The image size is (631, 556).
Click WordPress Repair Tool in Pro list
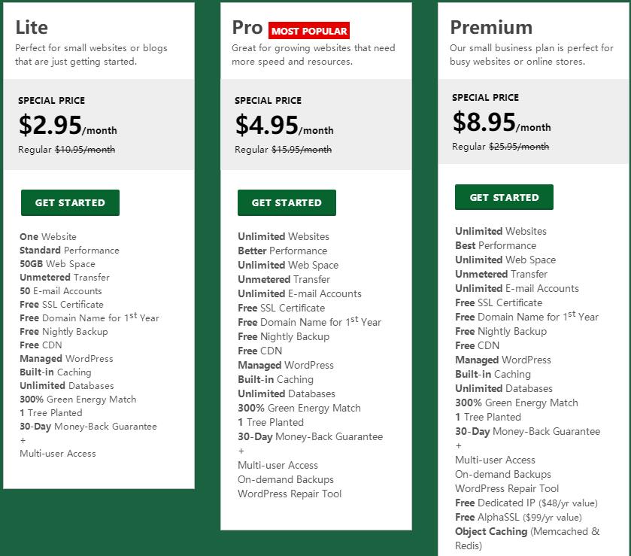290,494
